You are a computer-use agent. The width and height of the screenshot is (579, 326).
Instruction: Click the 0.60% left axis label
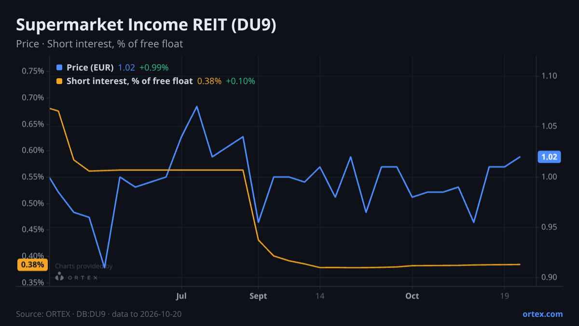(33, 150)
